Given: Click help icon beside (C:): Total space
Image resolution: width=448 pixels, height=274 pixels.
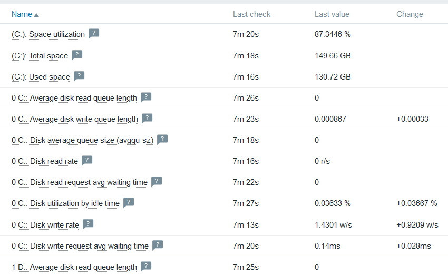Looking at the screenshot, I should [77, 55].
